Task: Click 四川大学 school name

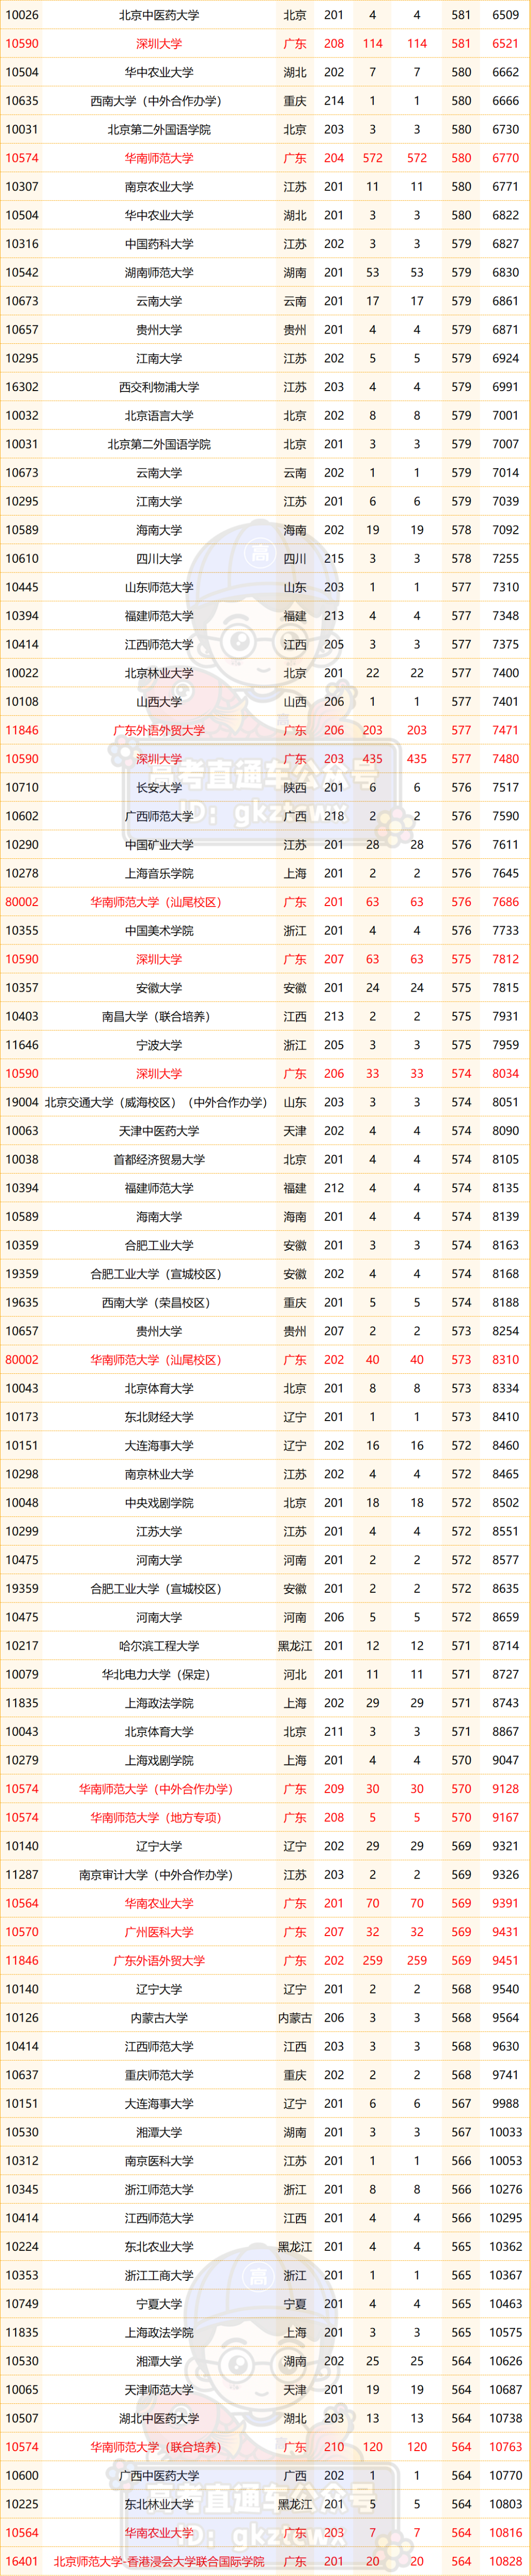Action: (x=159, y=559)
